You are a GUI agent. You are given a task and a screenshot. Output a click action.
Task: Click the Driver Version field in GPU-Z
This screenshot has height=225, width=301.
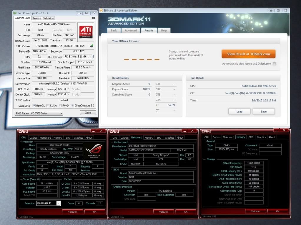tap(63, 83)
